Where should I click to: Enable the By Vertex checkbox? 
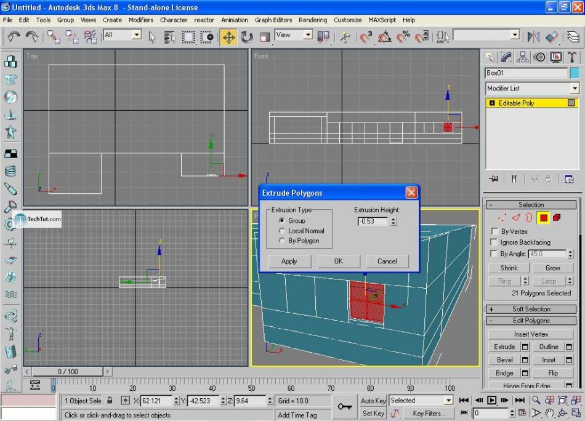[494, 231]
